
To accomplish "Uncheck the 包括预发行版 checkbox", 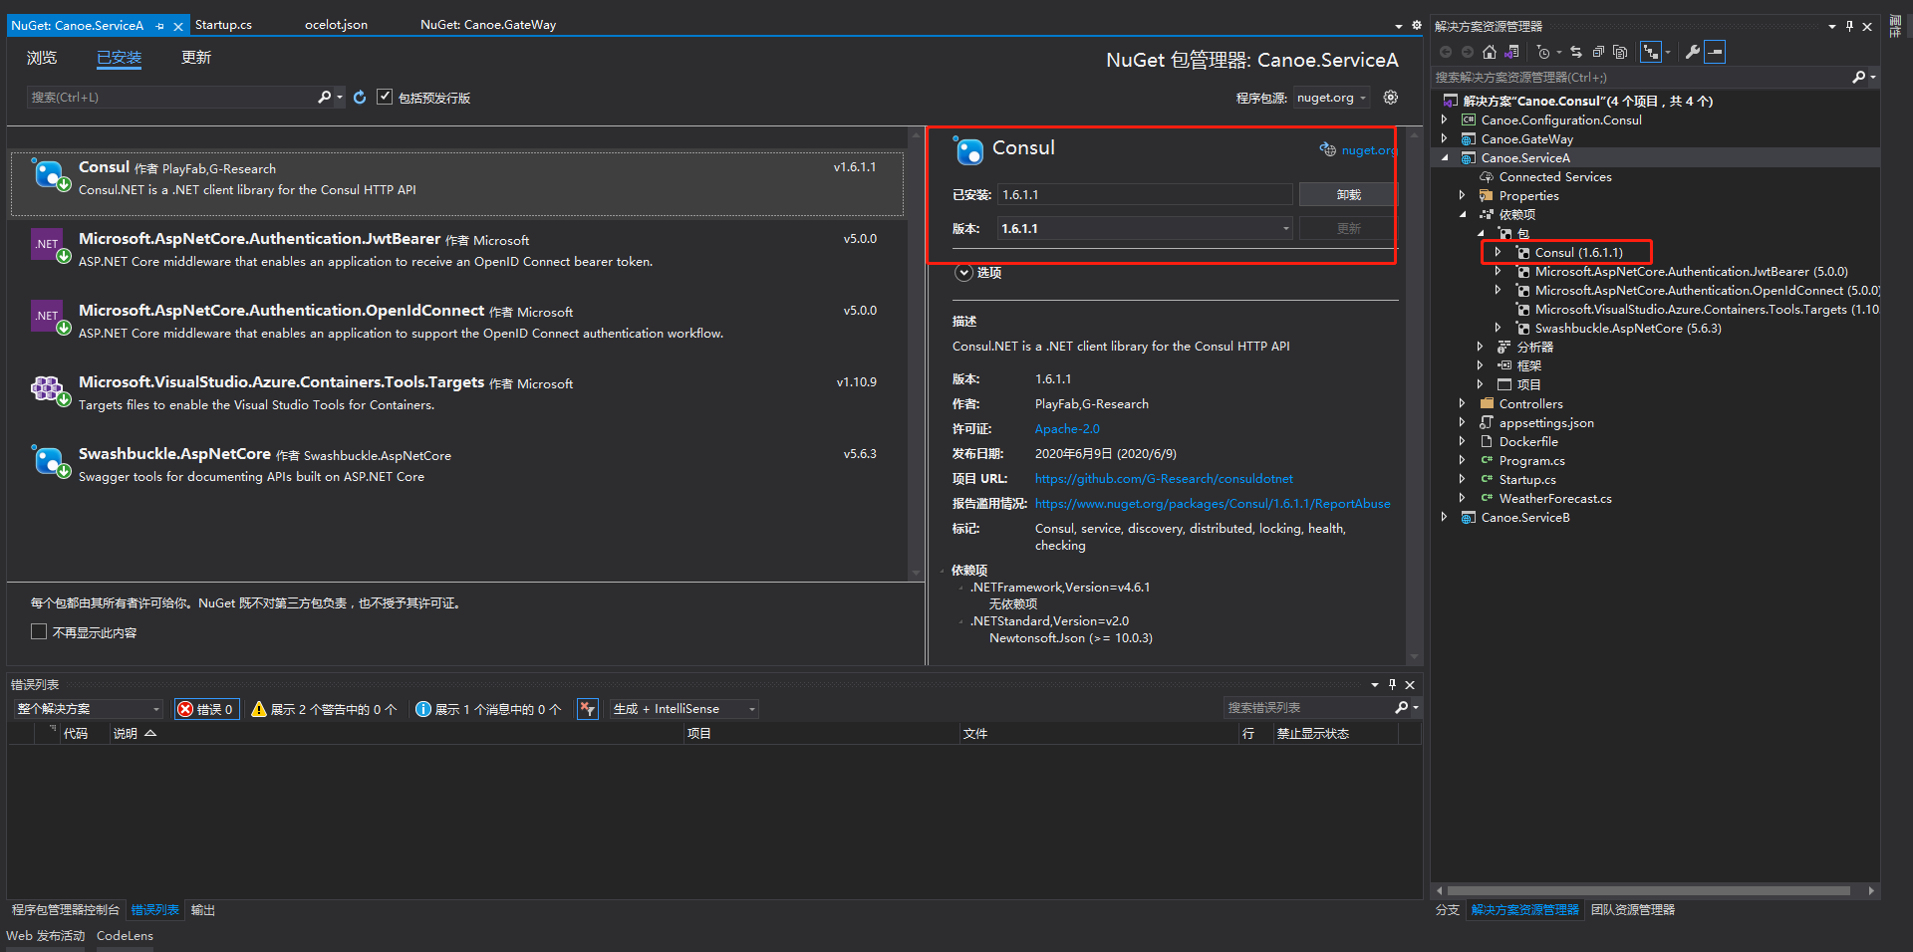I will click(386, 97).
